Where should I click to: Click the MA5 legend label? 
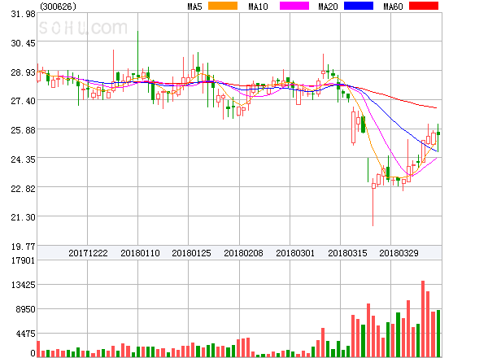194,7
